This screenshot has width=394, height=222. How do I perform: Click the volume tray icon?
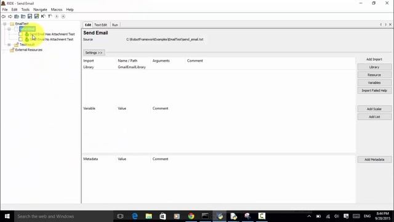click(x=337, y=216)
